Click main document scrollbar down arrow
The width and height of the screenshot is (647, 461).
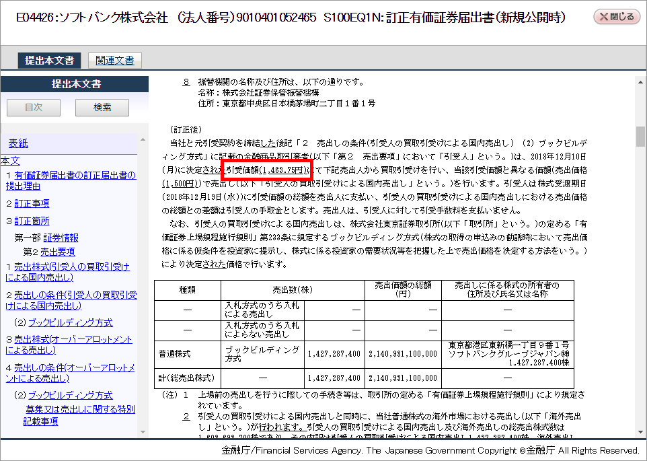pos(640,431)
